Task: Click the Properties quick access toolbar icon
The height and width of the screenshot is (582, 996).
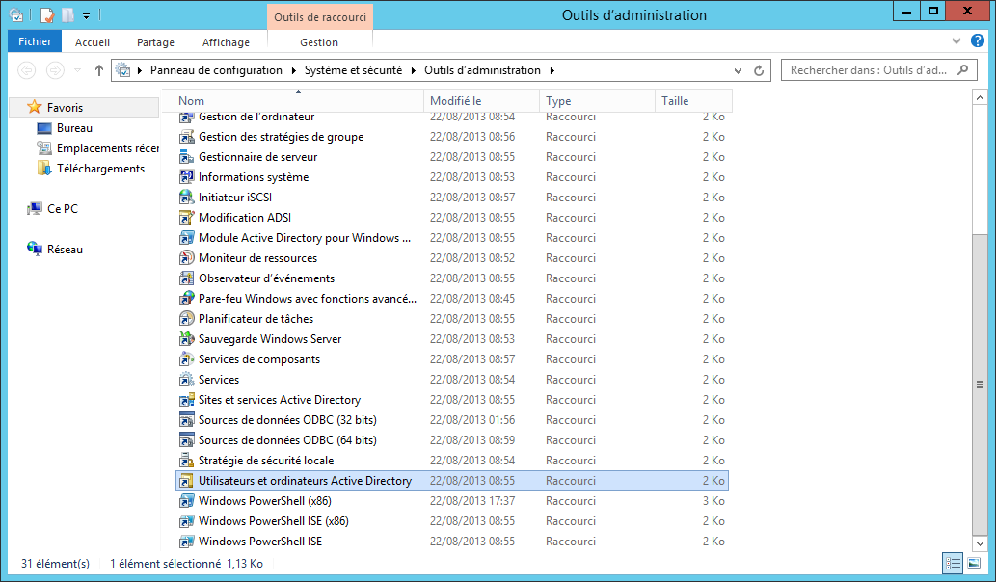Action: (x=47, y=14)
